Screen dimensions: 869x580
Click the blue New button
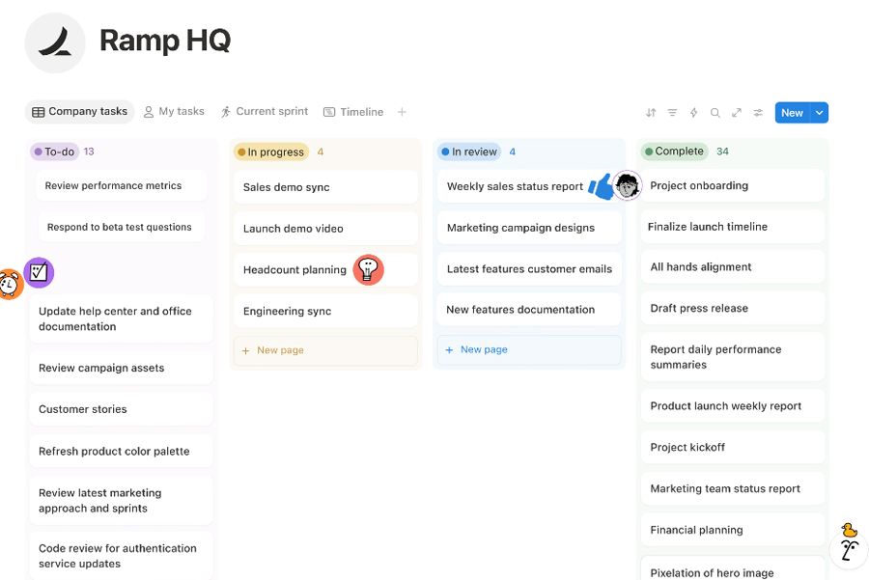pyautogui.click(x=793, y=113)
